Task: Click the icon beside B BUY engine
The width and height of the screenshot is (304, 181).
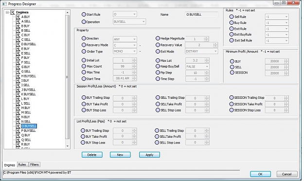Action: tap(18, 26)
